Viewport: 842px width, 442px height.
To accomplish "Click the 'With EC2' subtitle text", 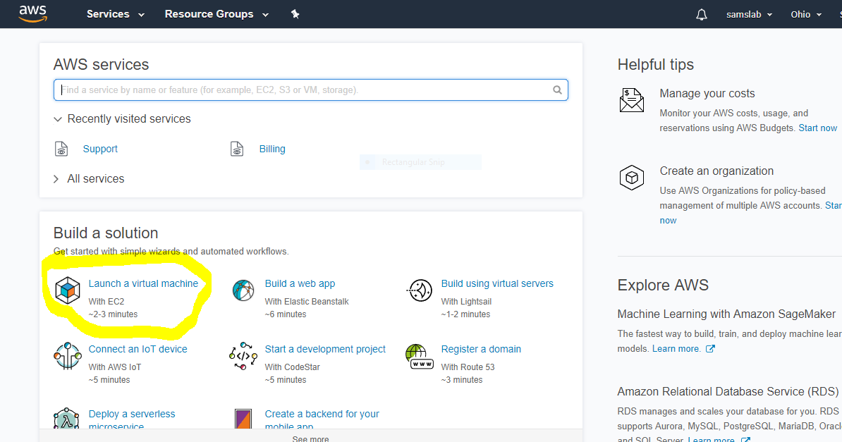I will point(106,302).
